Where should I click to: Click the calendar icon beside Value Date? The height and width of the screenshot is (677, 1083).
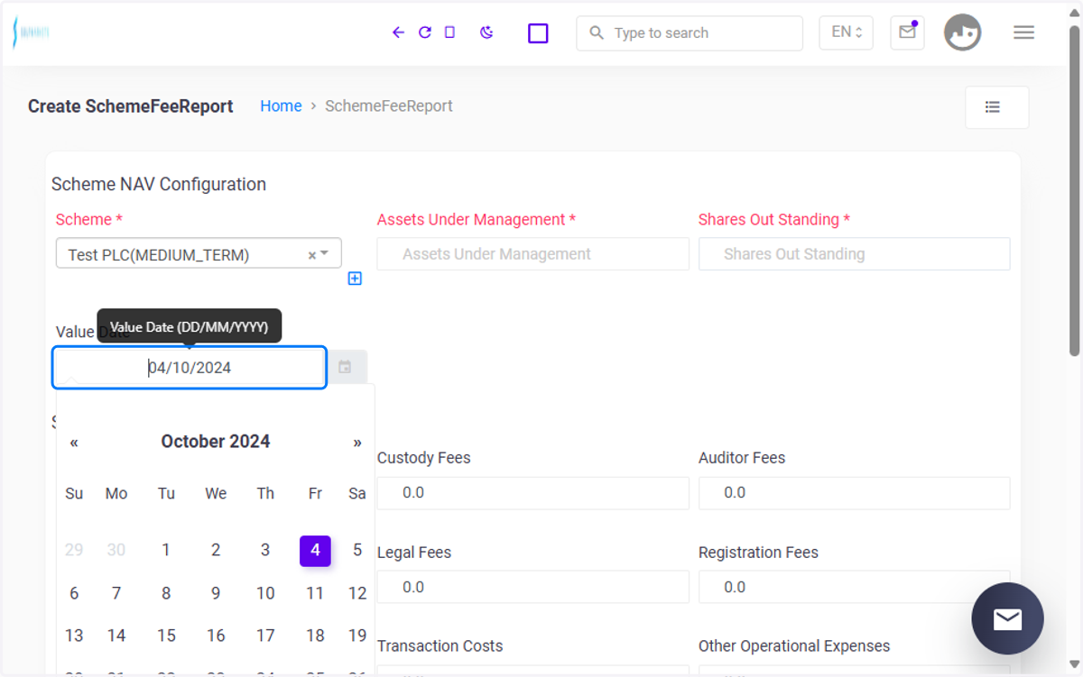pyautogui.click(x=346, y=367)
